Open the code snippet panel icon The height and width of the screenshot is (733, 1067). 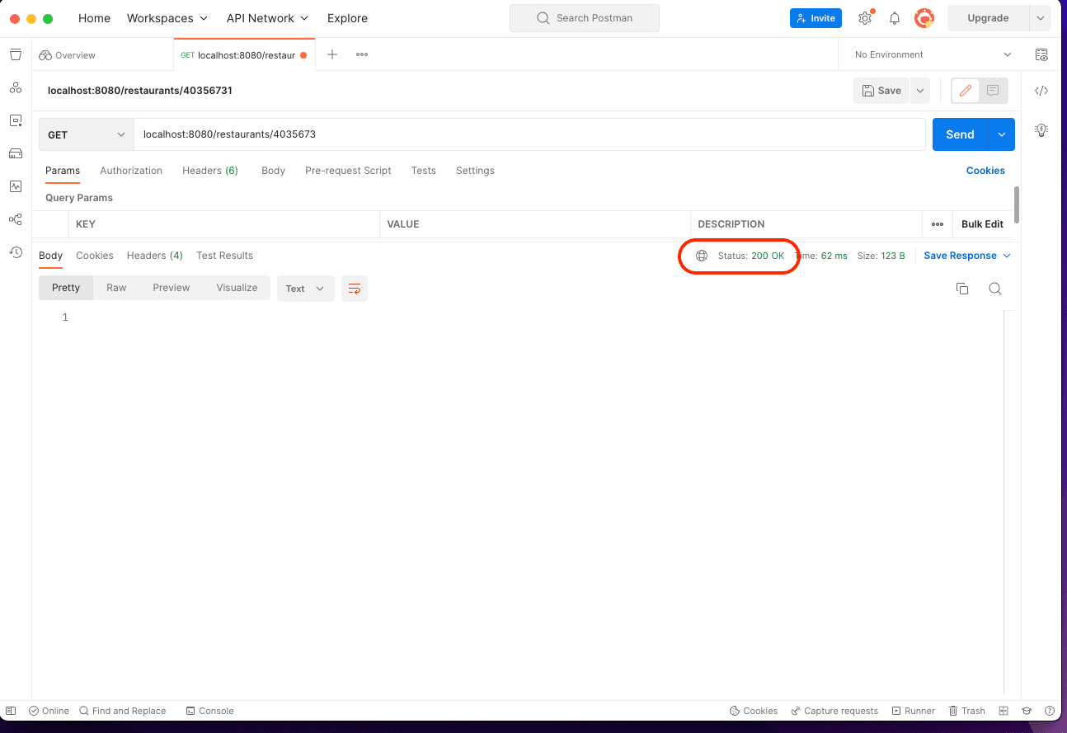pos(1041,91)
